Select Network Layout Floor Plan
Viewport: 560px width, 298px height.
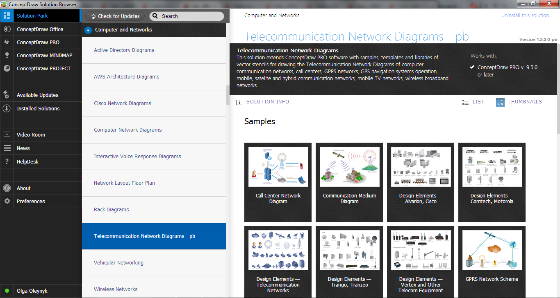[154, 183]
